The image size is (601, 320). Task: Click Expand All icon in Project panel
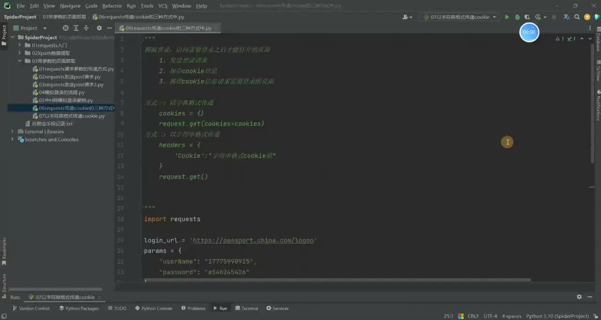76,28
